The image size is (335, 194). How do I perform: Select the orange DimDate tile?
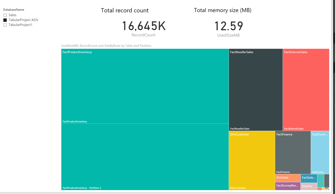point(288,178)
